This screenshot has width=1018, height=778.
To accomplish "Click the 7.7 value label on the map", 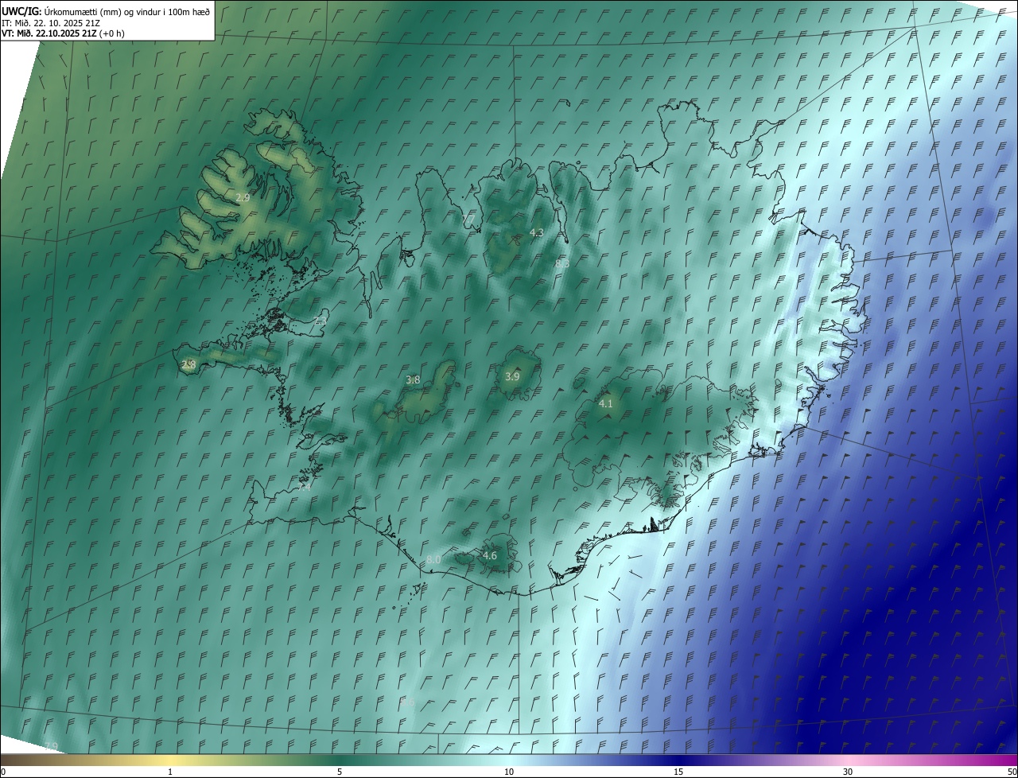I will click(x=468, y=219).
